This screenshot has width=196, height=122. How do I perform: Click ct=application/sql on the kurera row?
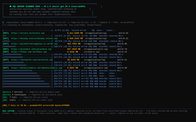(x=96, y=33)
